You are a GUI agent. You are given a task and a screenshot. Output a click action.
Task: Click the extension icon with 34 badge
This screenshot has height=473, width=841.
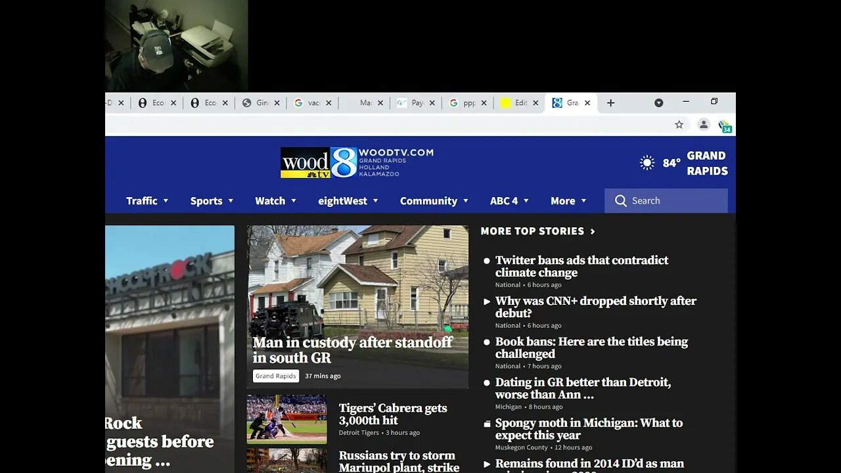click(725, 126)
